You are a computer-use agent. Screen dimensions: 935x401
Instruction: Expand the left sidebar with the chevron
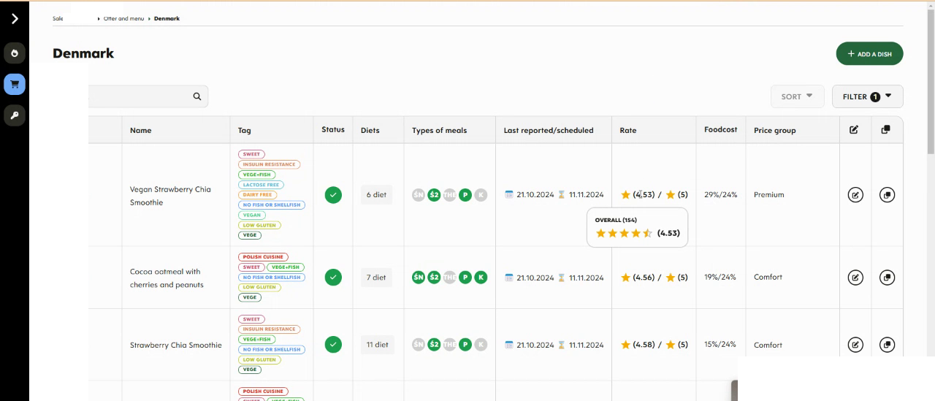[15, 19]
